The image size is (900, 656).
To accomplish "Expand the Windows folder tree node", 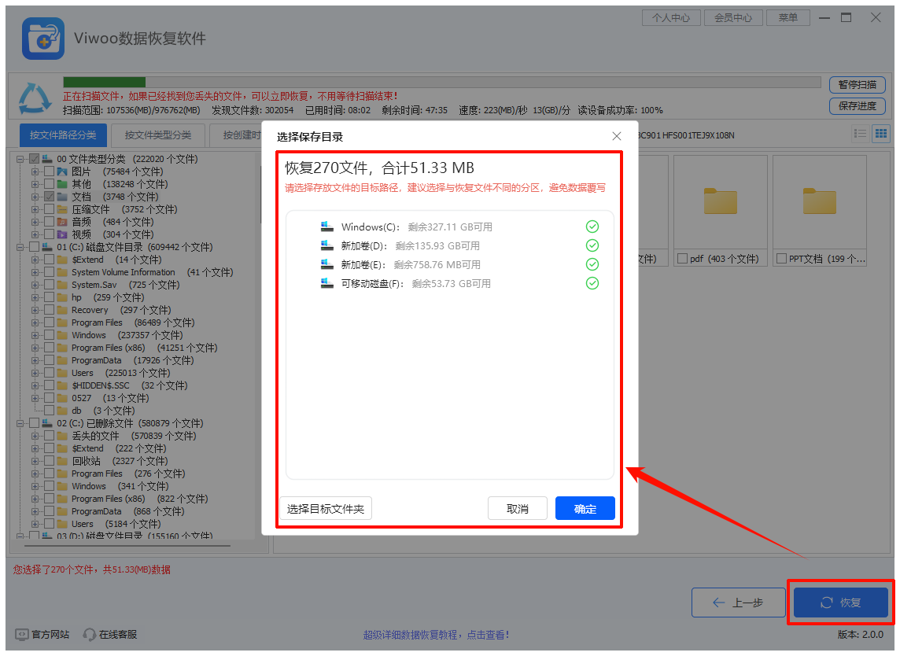I will [35, 335].
